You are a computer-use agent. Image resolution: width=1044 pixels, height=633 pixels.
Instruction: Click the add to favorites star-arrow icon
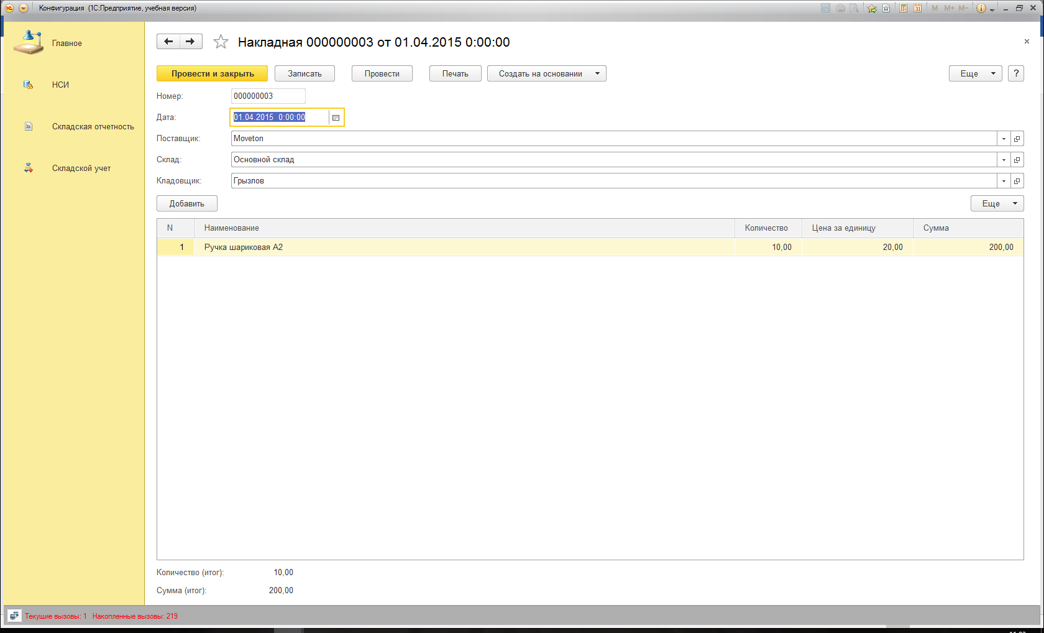tap(872, 8)
